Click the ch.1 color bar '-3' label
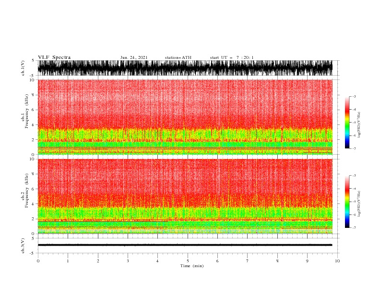The width and height of the screenshot is (380, 293). pos(354,96)
